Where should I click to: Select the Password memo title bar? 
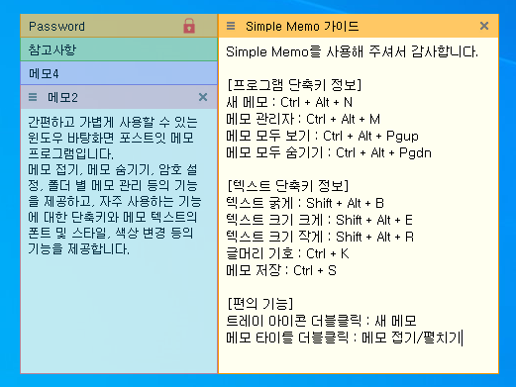click(119, 26)
